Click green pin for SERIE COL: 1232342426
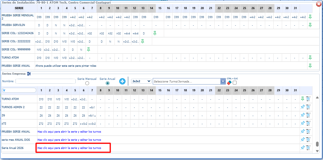 click(155, 33)
